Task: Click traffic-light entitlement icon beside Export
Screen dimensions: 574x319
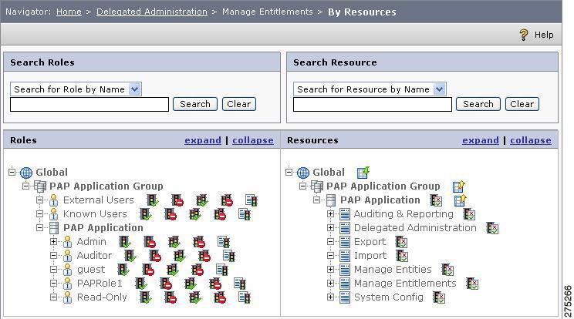Action: 402,242
